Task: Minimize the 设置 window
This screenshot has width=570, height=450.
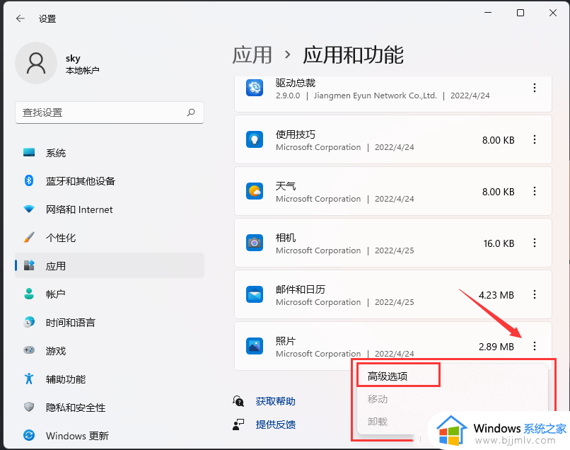Action: pyautogui.click(x=488, y=13)
